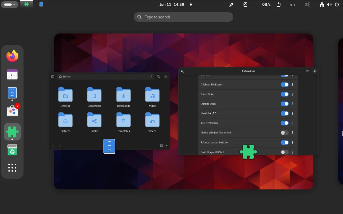Expand view options arrow in Files
343x214 pixels.
coord(167,146)
